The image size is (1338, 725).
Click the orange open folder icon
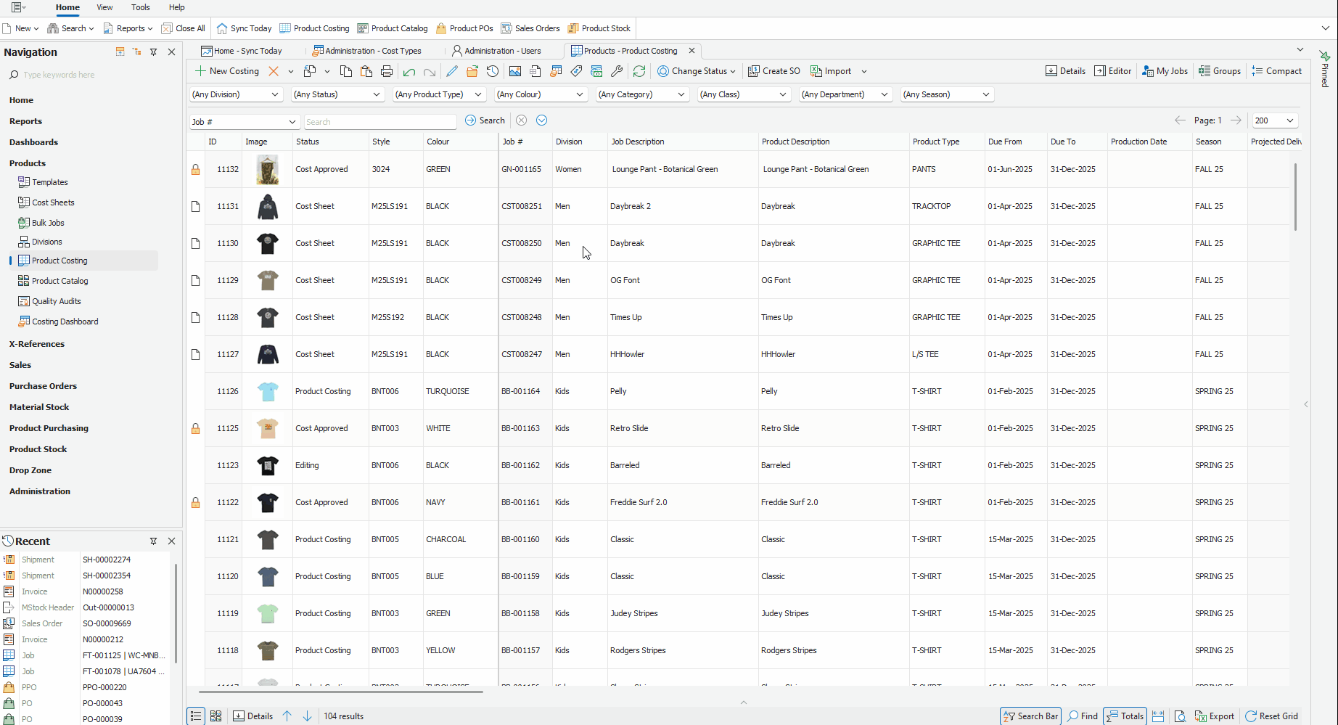[472, 71]
